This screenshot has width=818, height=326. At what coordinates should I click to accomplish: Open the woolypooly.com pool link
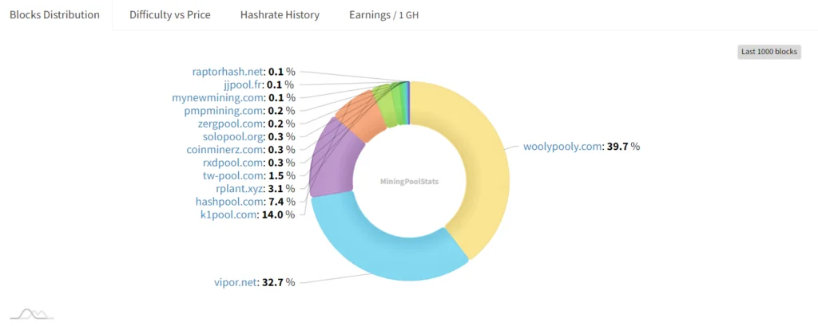click(x=562, y=147)
